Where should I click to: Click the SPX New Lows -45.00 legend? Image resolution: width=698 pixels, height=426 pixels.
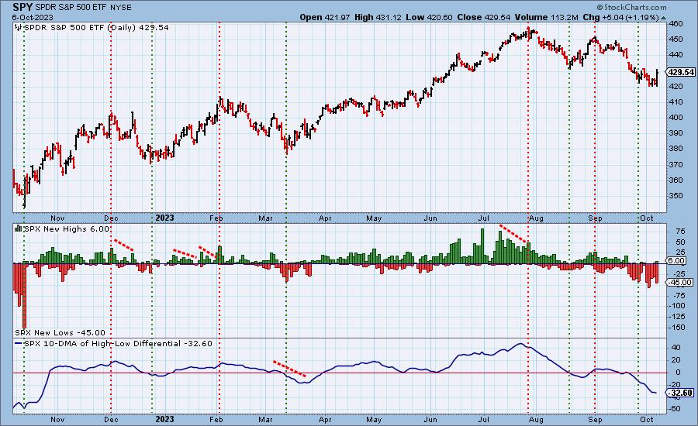tap(60, 332)
